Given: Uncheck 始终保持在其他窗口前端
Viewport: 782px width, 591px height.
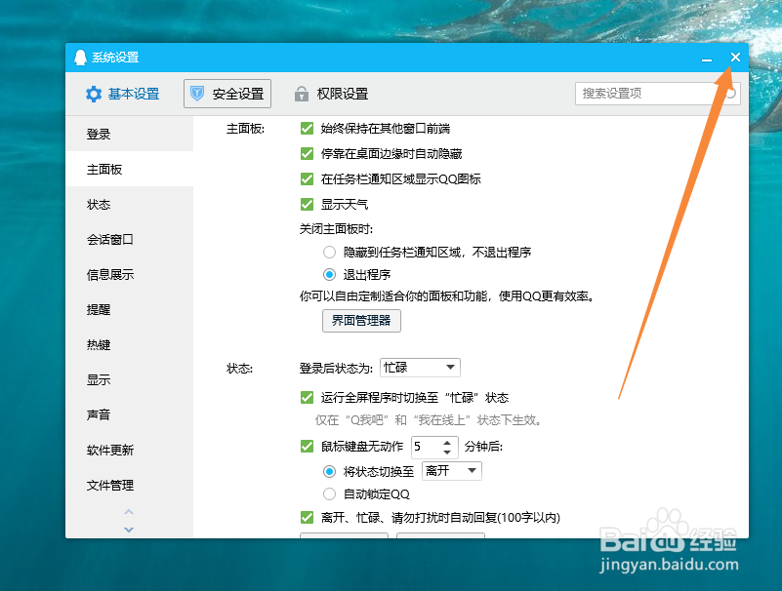Looking at the screenshot, I should click(308, 129).
